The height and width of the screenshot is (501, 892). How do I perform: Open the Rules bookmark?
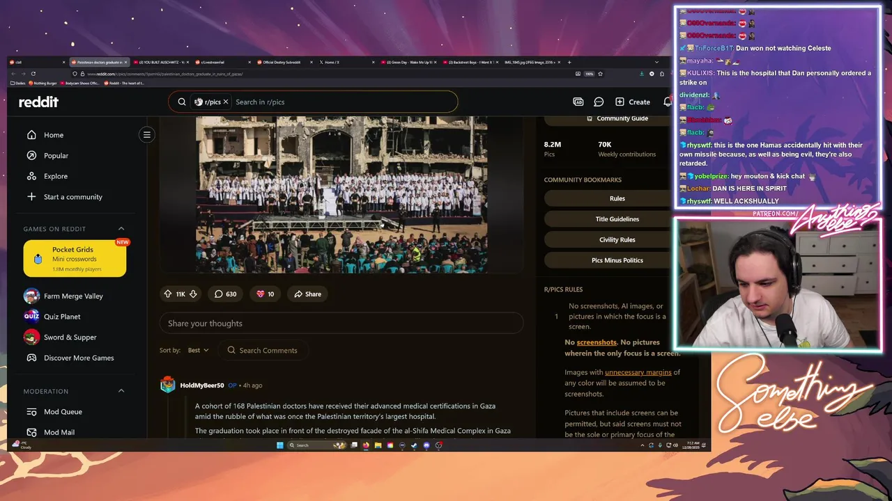[x=617, y=198]
